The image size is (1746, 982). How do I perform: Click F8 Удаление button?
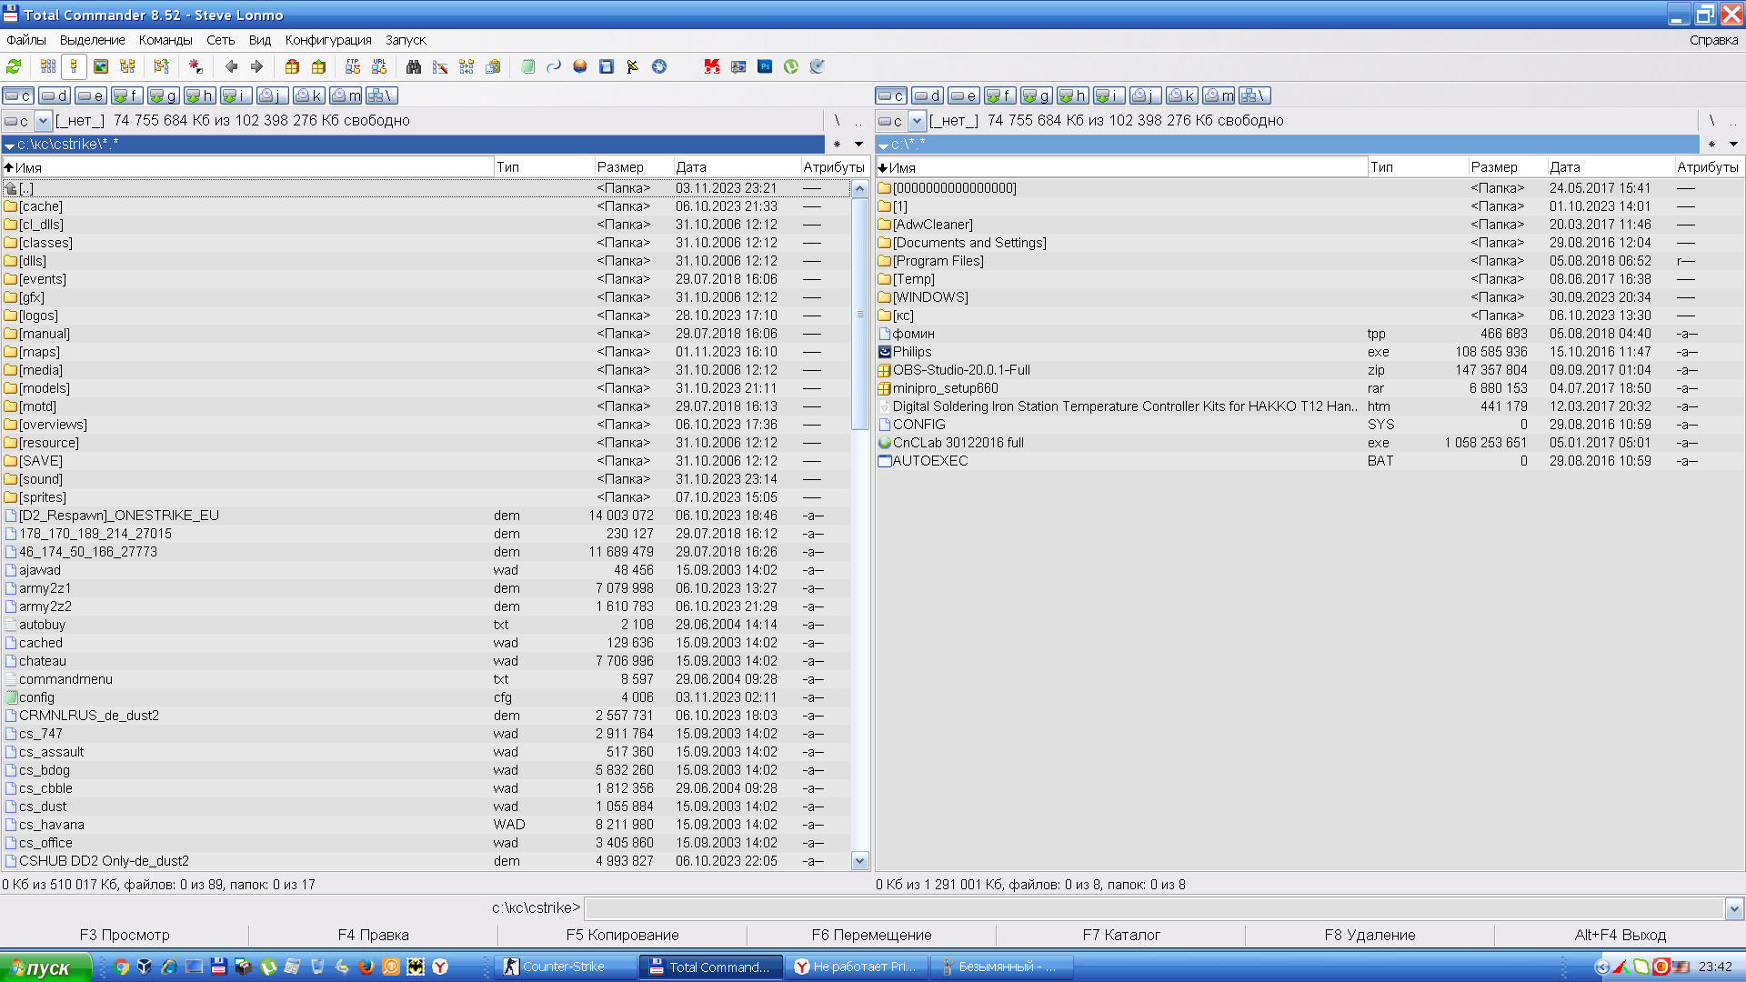pos(1370,935)
